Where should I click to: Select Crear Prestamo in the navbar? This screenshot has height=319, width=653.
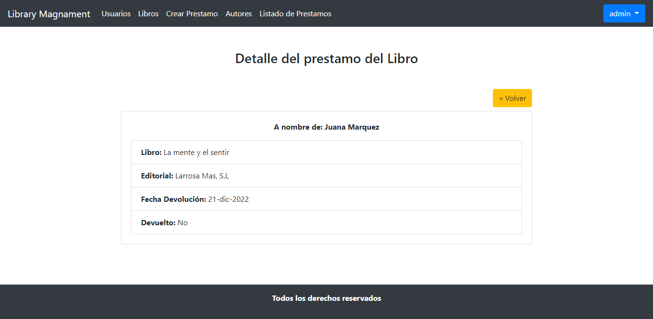192,14
